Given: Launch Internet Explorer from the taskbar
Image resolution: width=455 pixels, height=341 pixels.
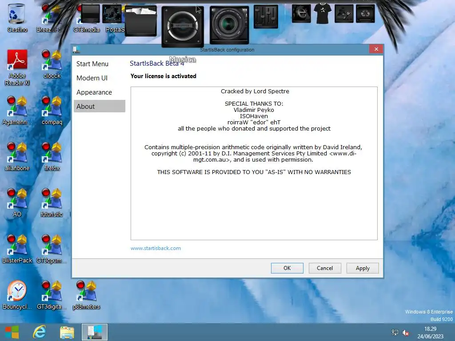Looking at the screenshot, I should click(40, 332).
